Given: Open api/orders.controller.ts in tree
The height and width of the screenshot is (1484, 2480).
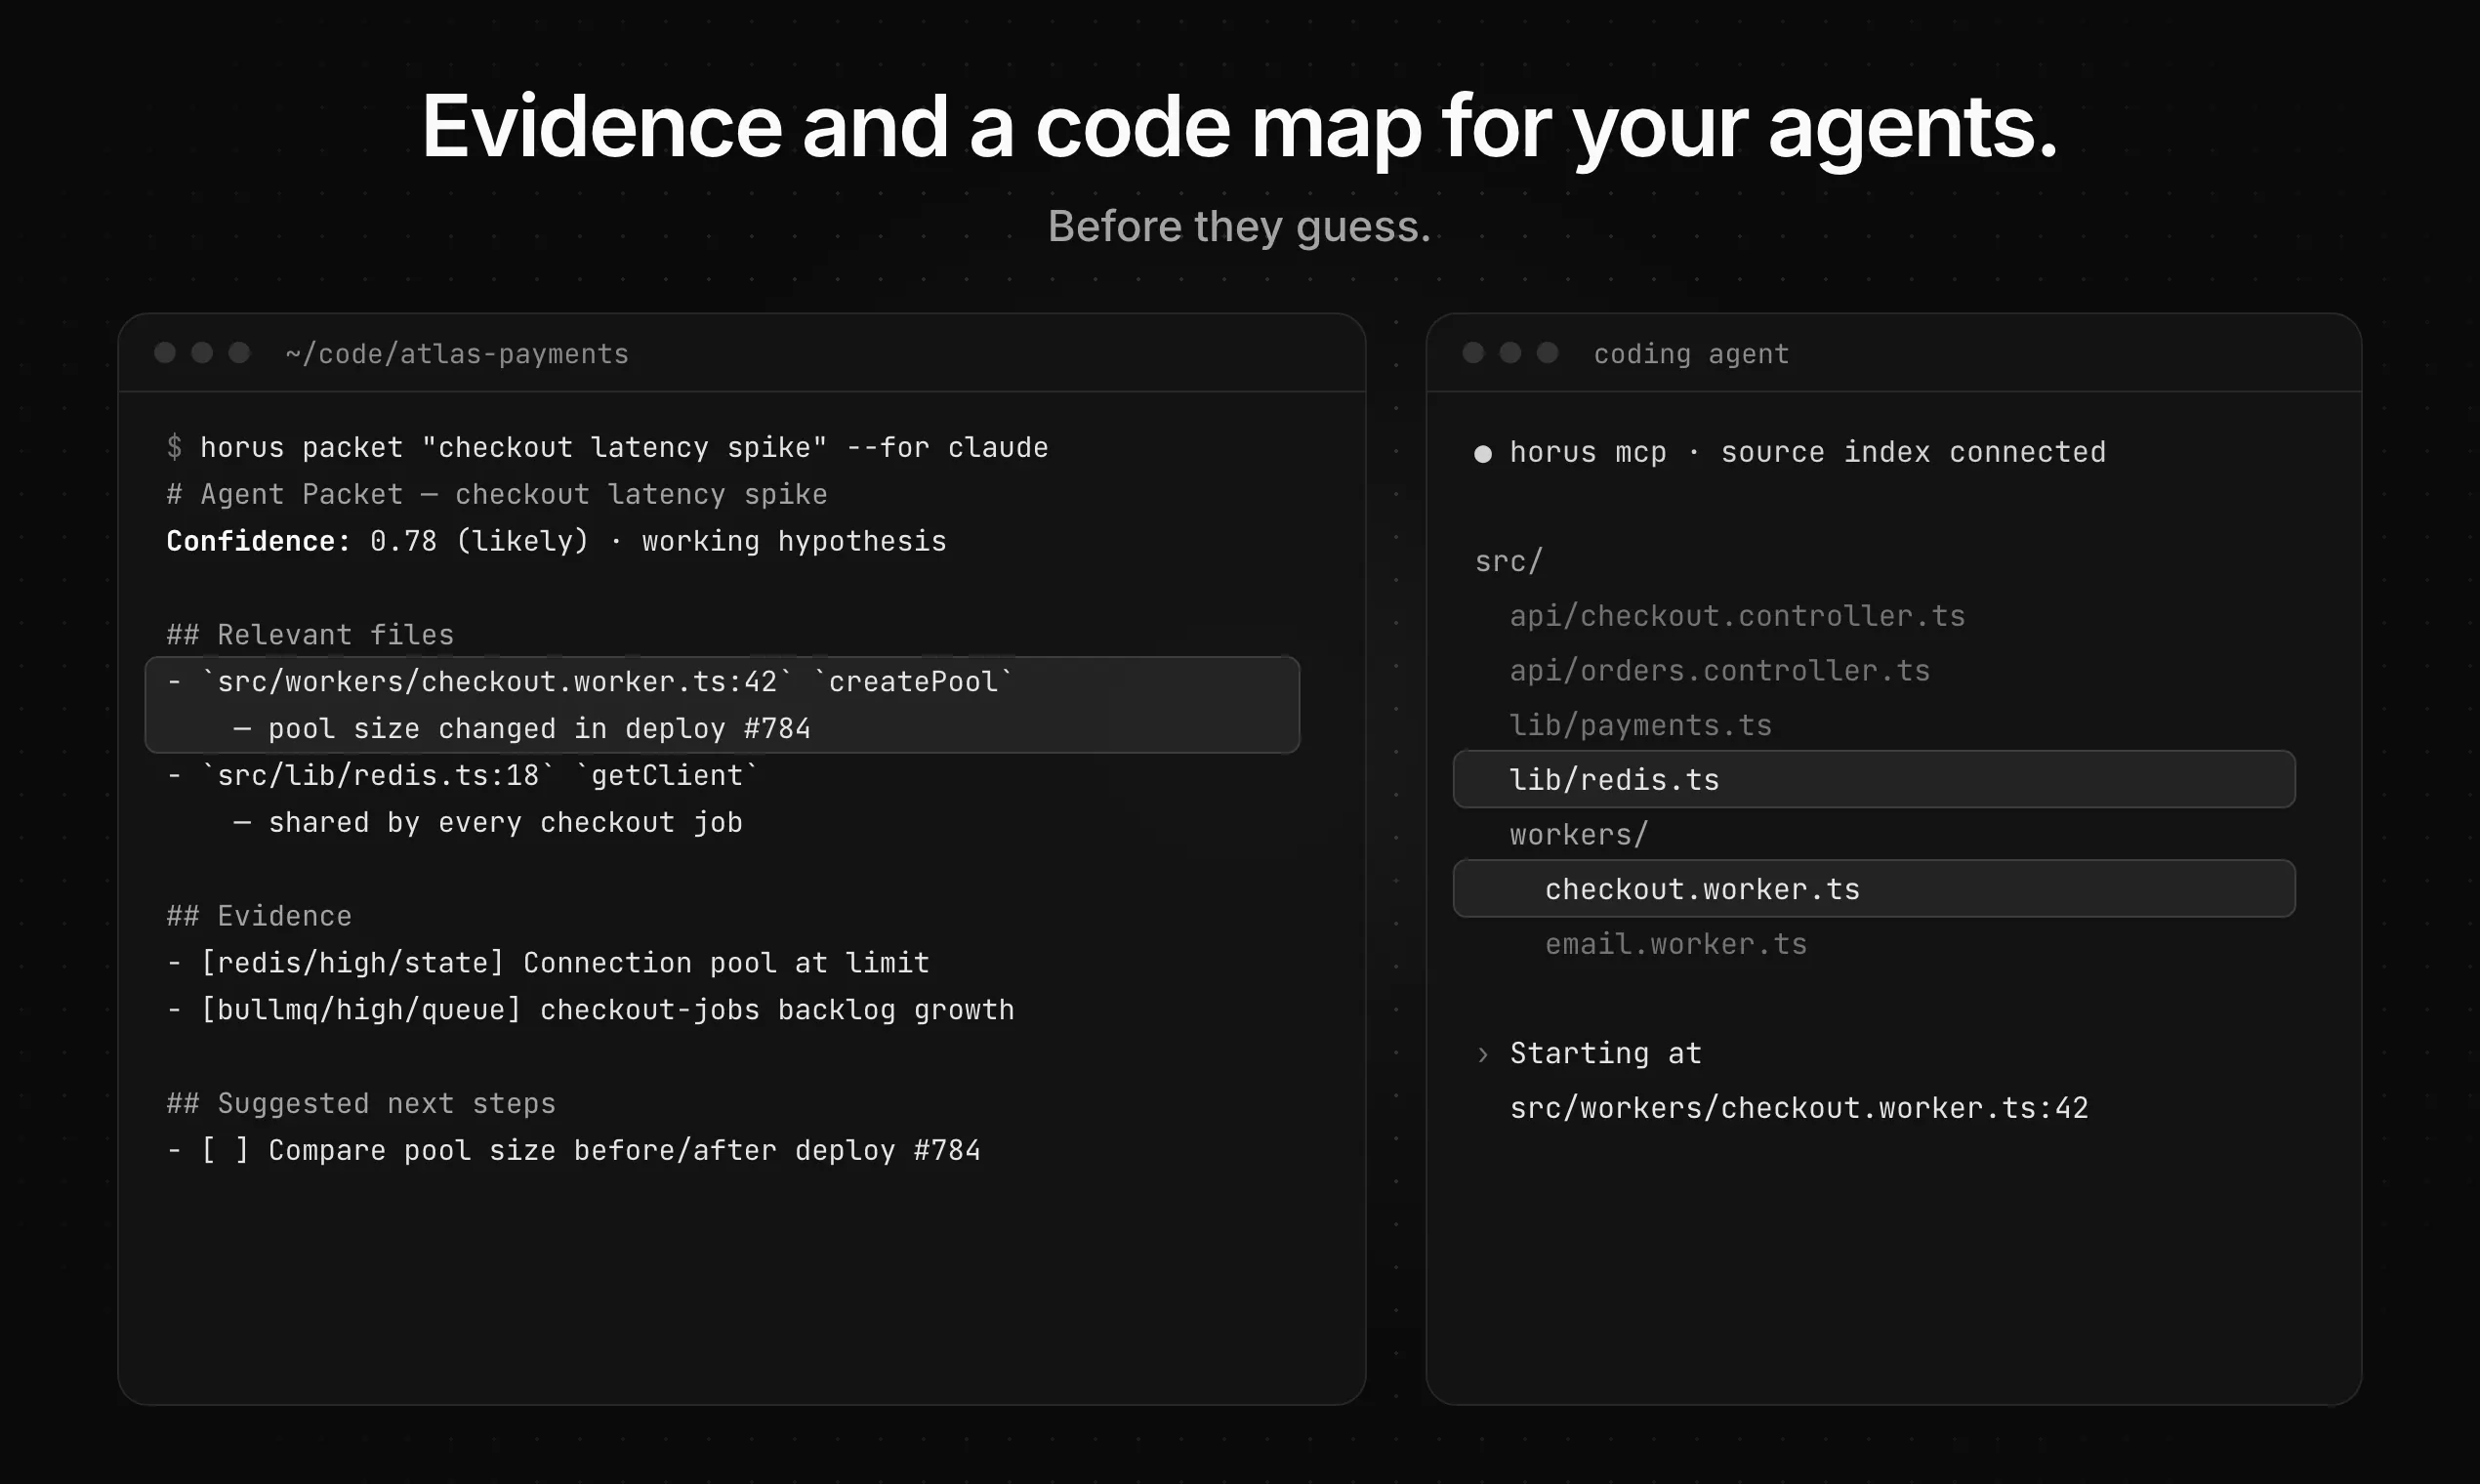Looking at the screenshot, I should coord(1720,671).
